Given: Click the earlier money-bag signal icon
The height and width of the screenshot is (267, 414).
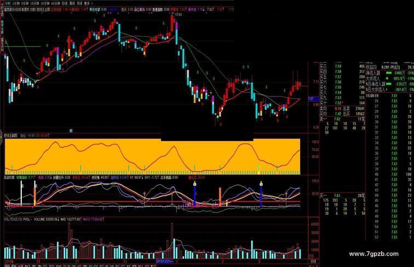Looking at the screenshot, I should pos(194,184).
